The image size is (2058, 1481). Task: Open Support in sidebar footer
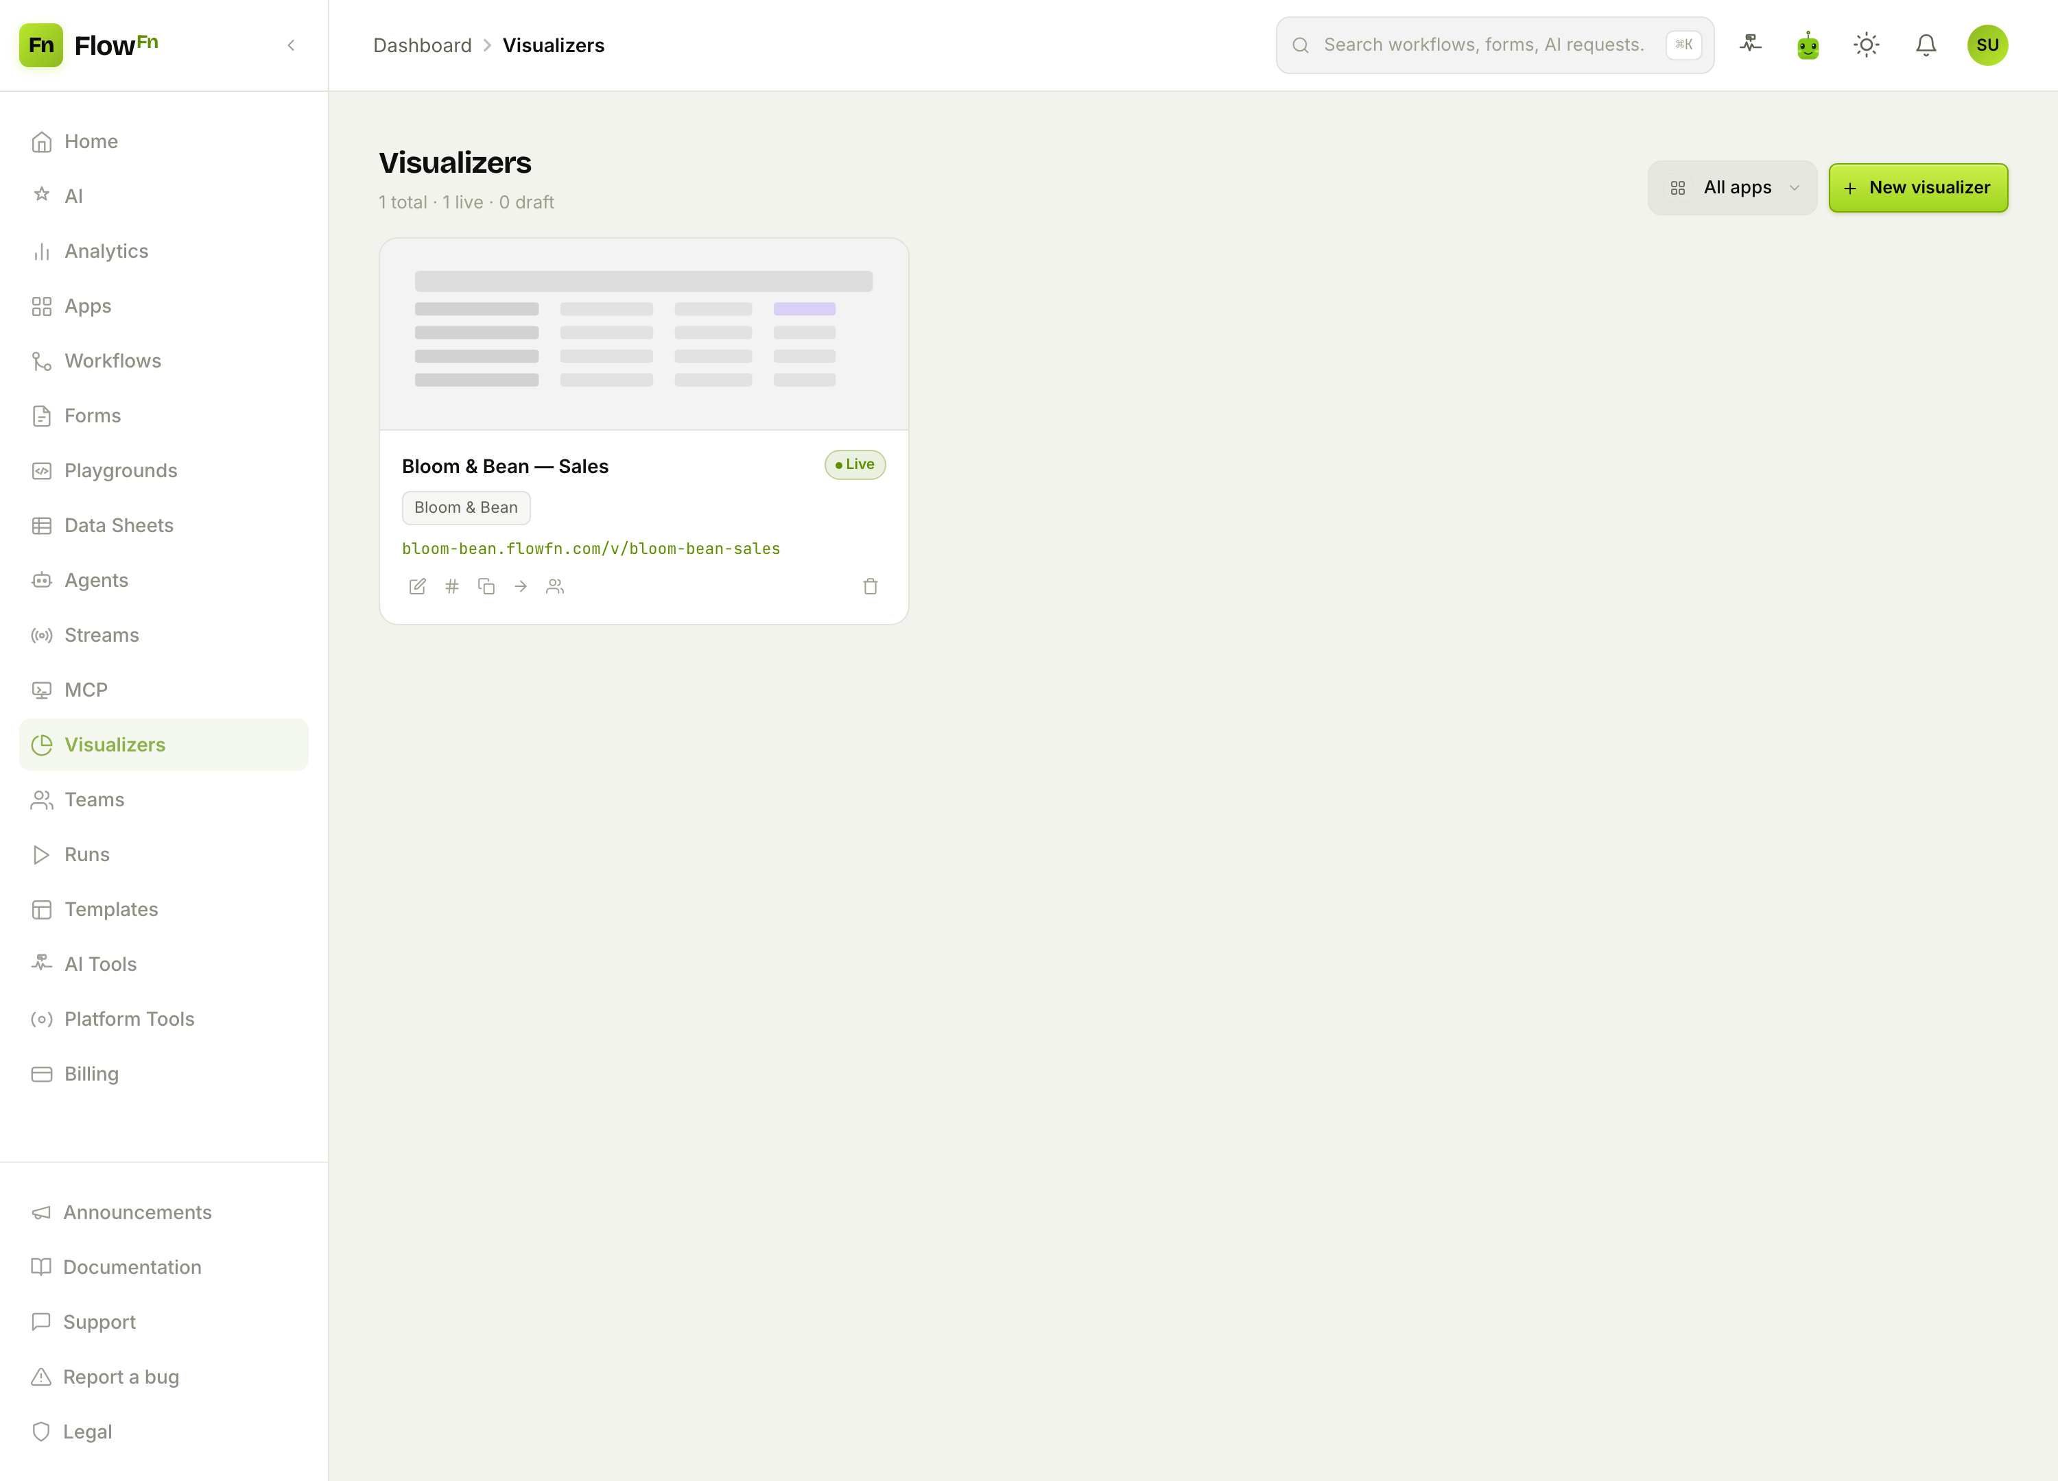[x=163, y=1323]
